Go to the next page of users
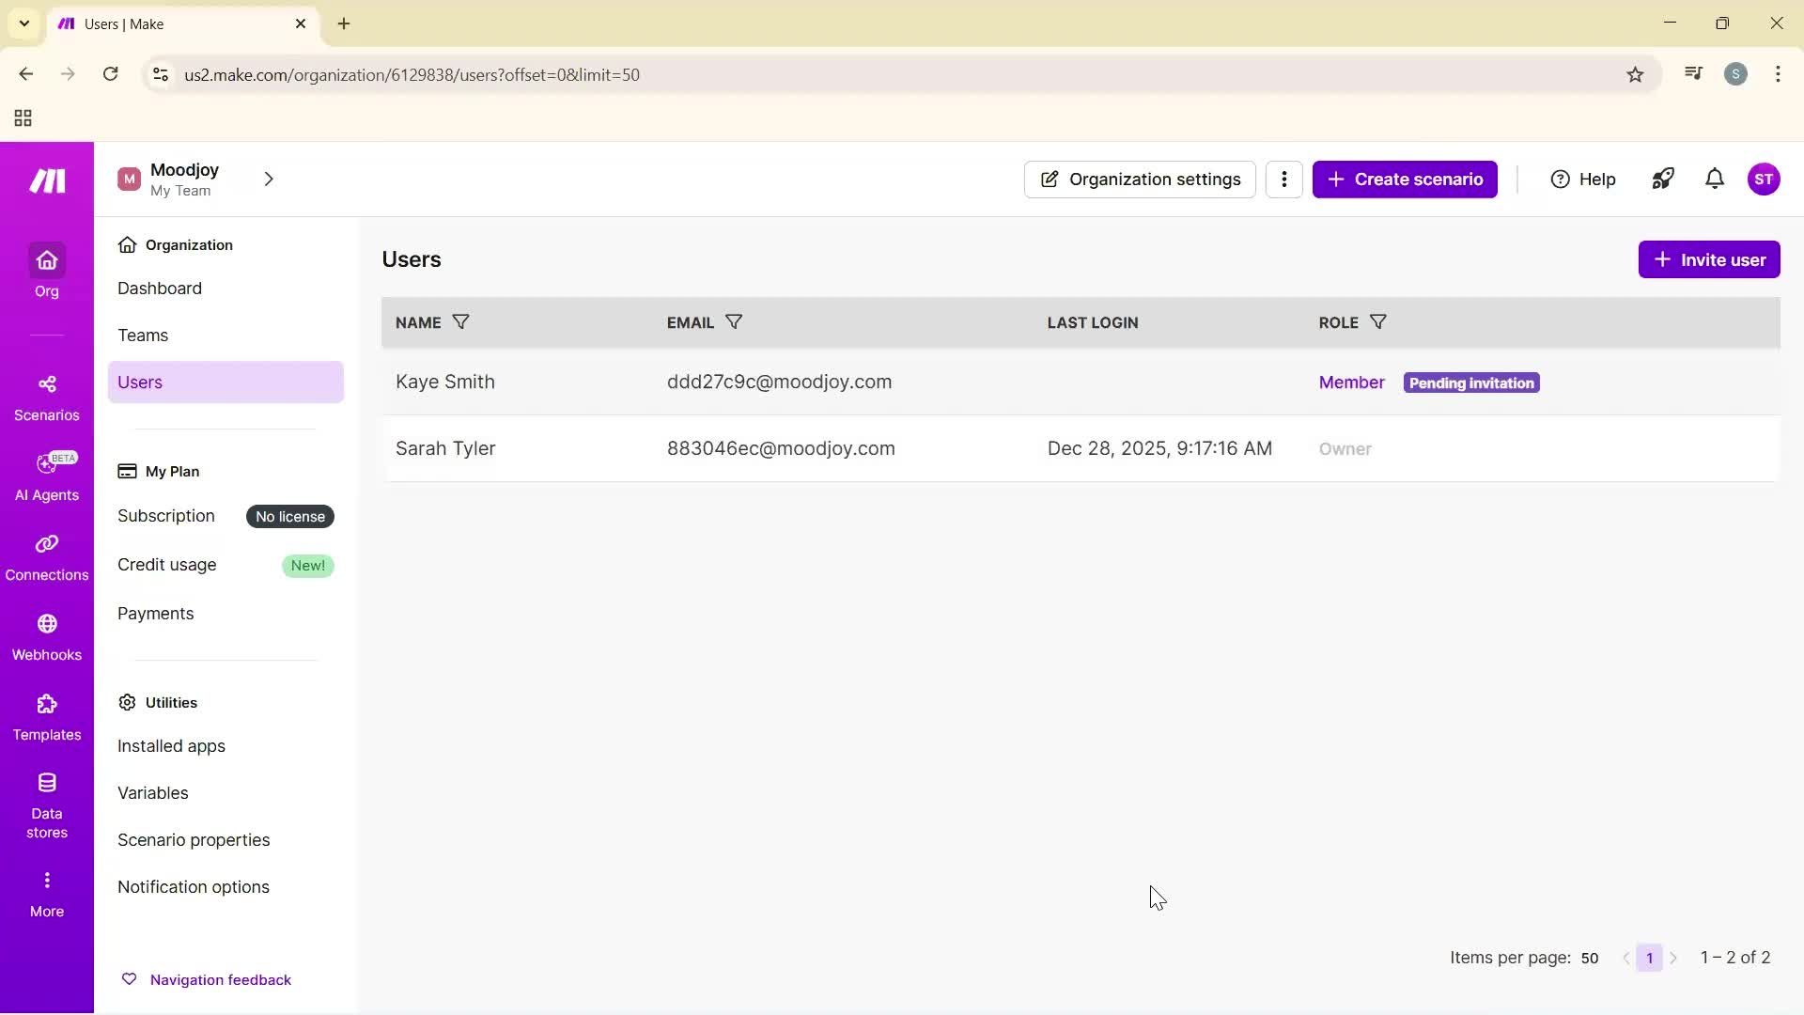The height and width of the screenshot is (1015, 1804). click(1674, 958)
